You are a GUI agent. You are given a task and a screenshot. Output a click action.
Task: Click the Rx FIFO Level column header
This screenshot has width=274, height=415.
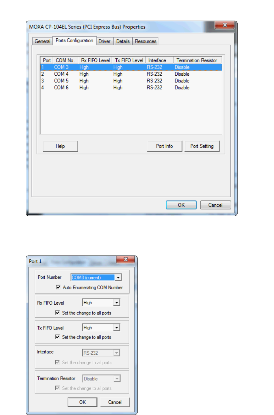95,60
